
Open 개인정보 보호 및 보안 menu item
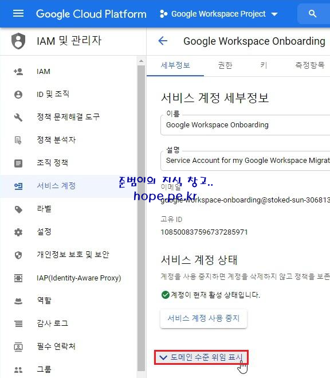69,255
